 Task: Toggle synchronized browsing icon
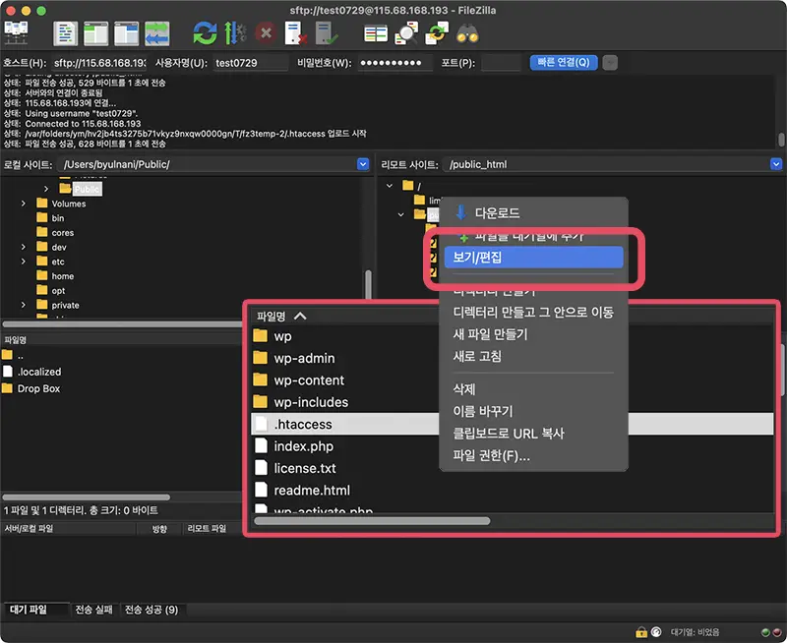point(437,33)
